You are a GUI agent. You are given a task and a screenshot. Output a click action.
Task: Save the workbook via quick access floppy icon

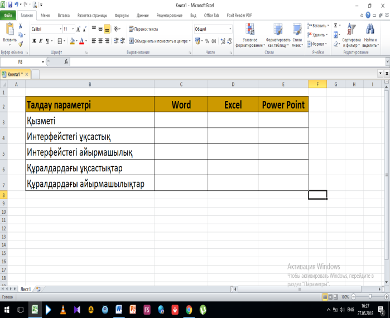tap(10, 4)
